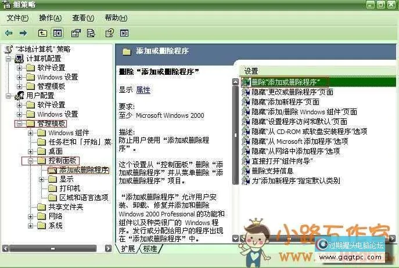Select 隐藏"从网络中添加程序"选项
Screen dimensions: 399x268
[x=296, y=151]
